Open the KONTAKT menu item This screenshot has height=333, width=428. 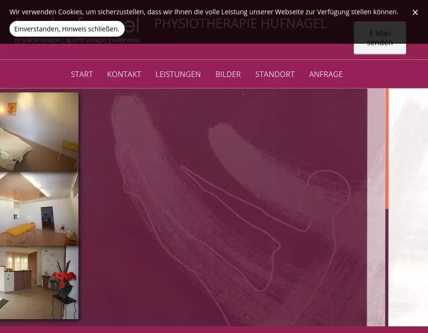124,74
